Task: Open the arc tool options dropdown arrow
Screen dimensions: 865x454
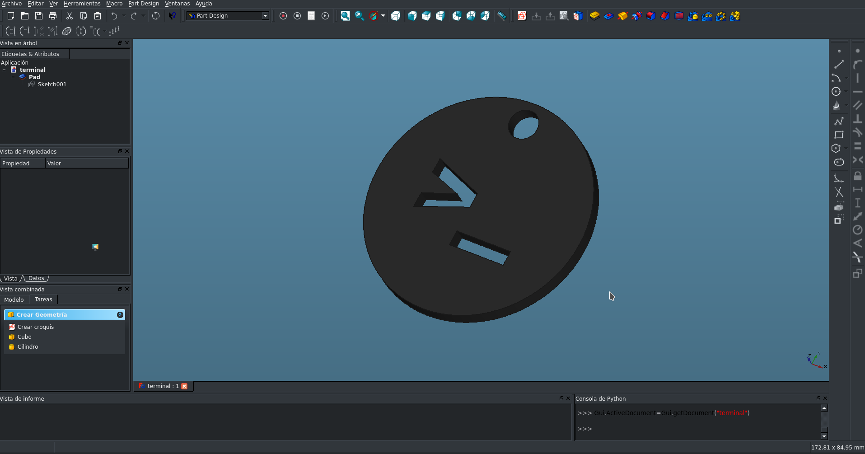Action: 846,78
